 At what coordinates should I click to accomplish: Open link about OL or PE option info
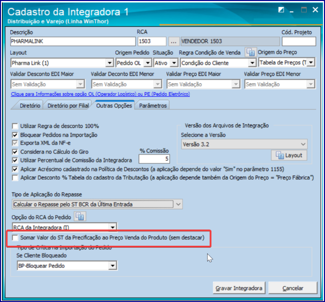pos(100,94)
